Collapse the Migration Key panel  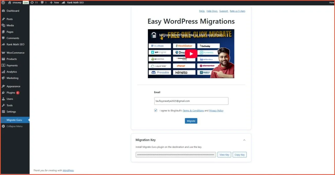244,140
